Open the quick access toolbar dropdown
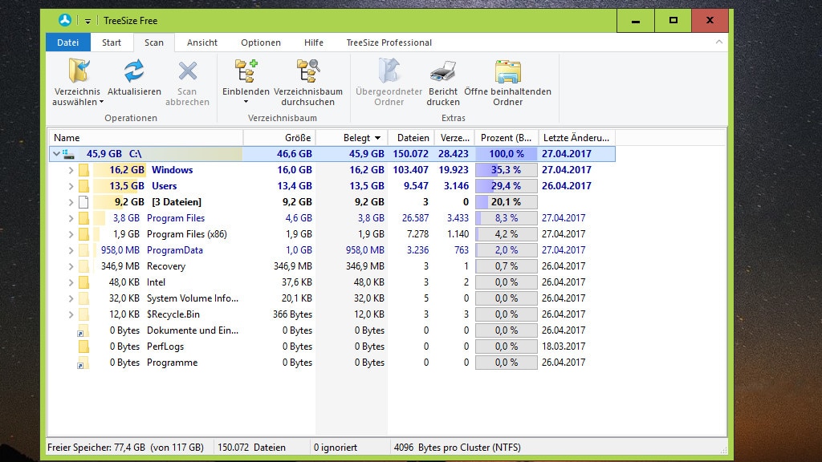Screen dimensions: 822x462 pyautogui.click(x=87, y=22)
